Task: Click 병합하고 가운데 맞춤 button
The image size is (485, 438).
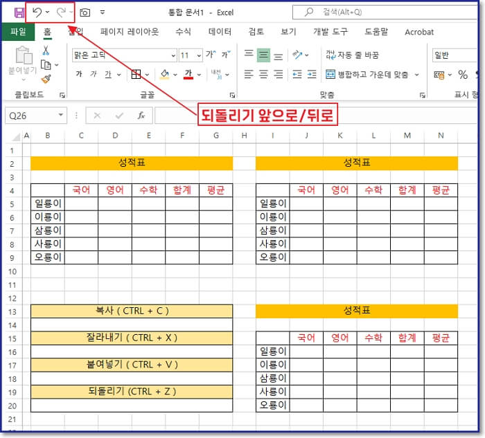Action: (367, 75)
